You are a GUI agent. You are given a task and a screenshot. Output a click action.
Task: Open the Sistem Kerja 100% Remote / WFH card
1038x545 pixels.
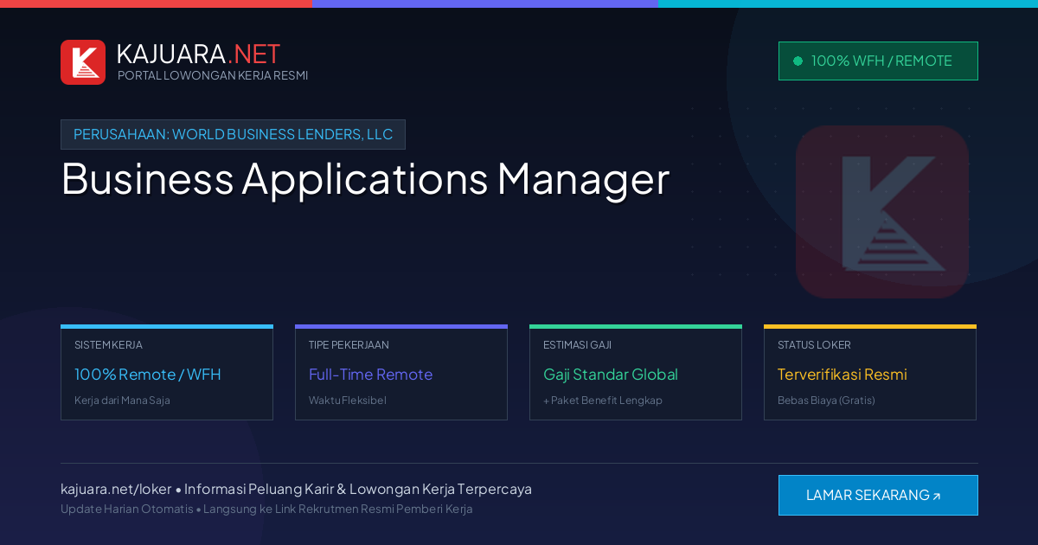tap(167, 373)
